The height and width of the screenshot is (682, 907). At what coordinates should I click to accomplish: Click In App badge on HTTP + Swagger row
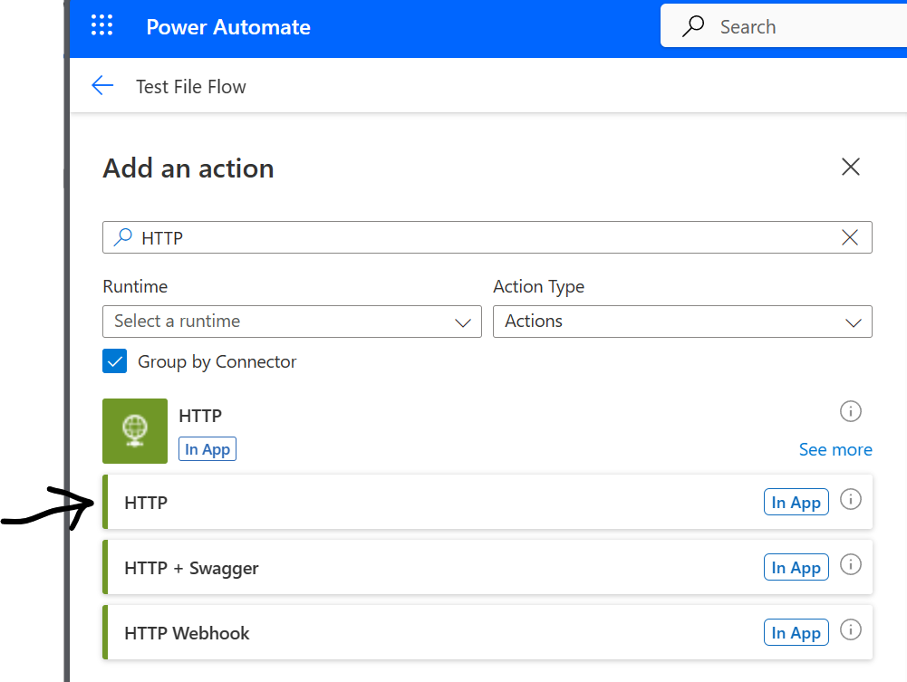click(796, 568)
